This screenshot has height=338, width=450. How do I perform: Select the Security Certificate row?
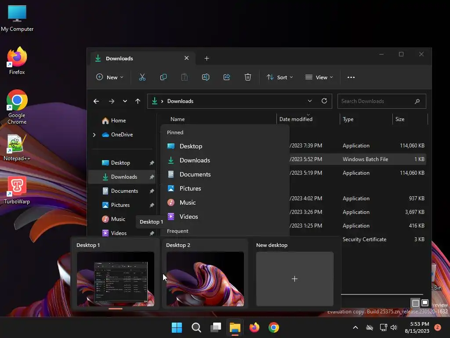(383, 239)
